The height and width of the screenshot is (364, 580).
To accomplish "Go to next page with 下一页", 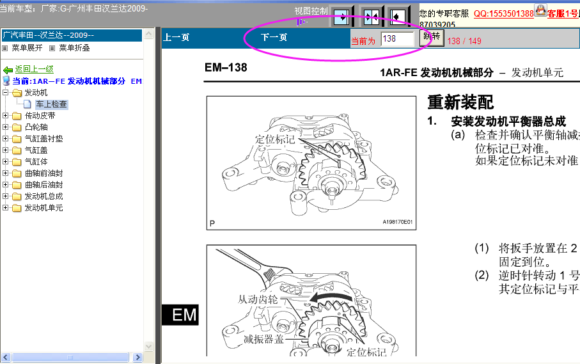I will pos(274,37).
